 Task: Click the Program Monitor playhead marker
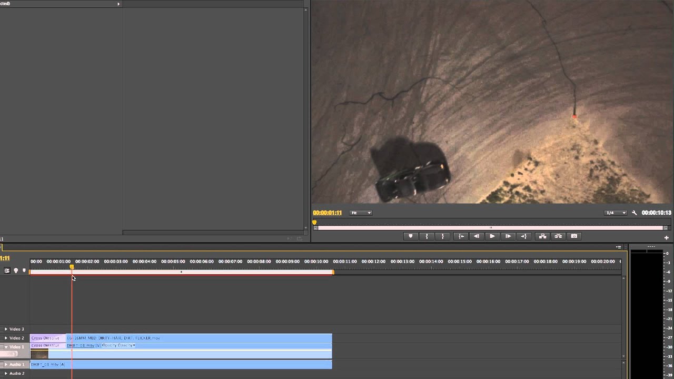click(315, 223)
